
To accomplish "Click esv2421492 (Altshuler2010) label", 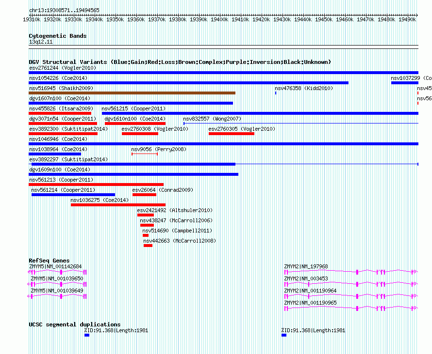I will (175, 210).
